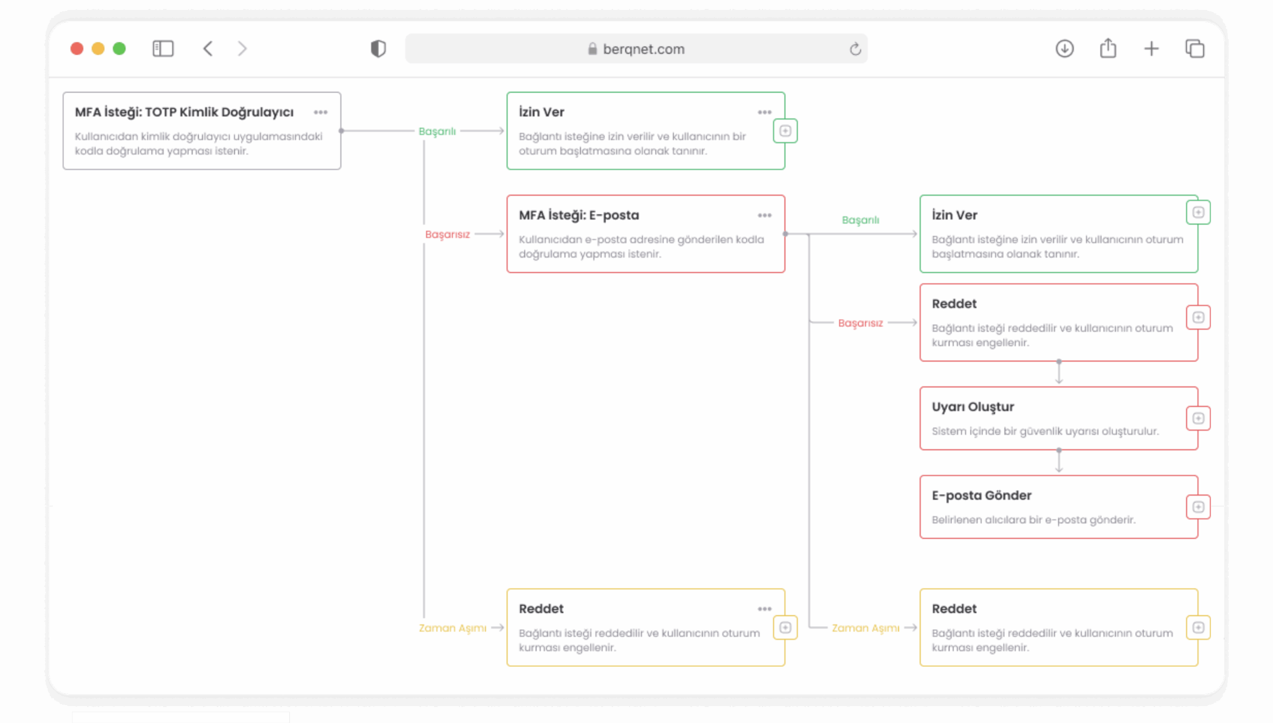This screenshot has height=723, width=1273.
Task: Go back with the back arrow
Action: (208, 49)
